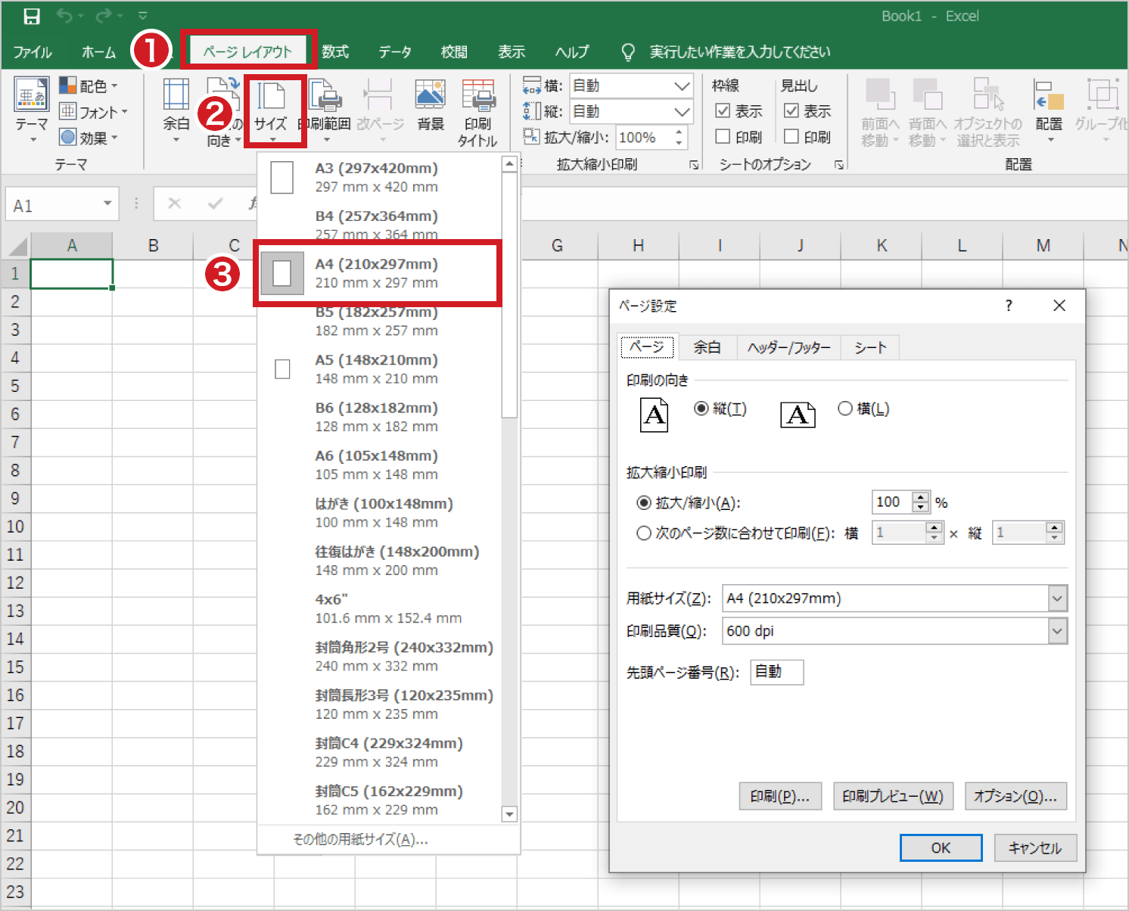
Task: Open the print quality 600 dpi dropdown
Action: [1057, 631]
